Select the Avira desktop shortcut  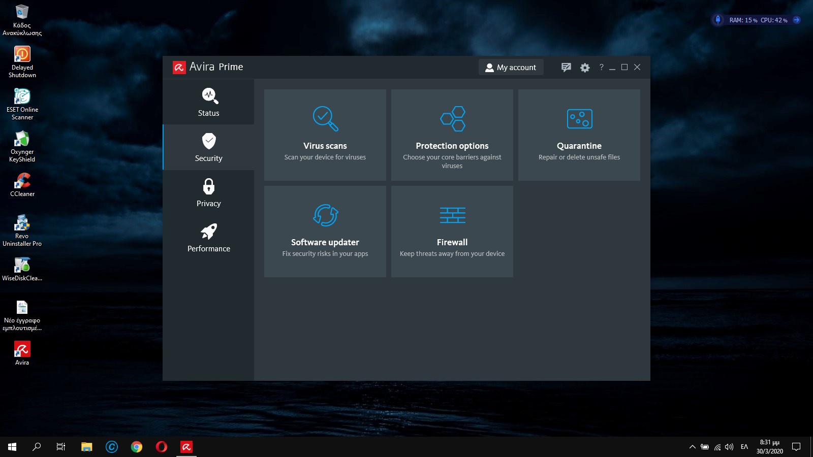[x=22, y=353]
